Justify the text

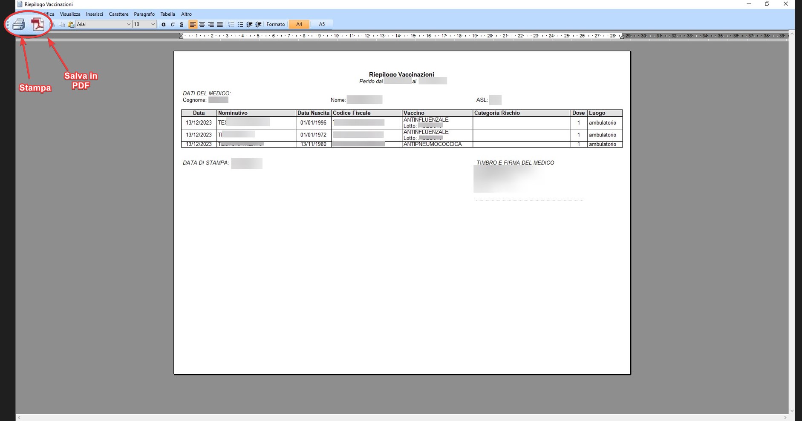pos(220,25)
